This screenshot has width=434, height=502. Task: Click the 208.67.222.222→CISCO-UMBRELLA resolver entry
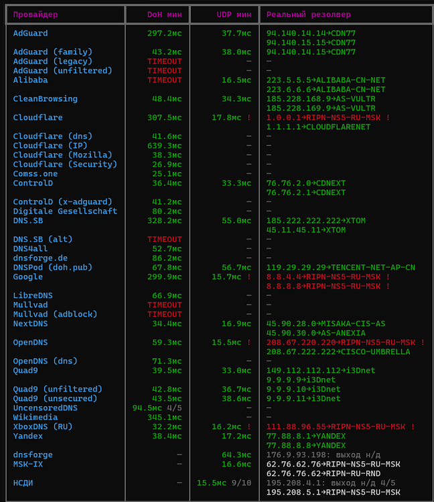pos(338,351)
